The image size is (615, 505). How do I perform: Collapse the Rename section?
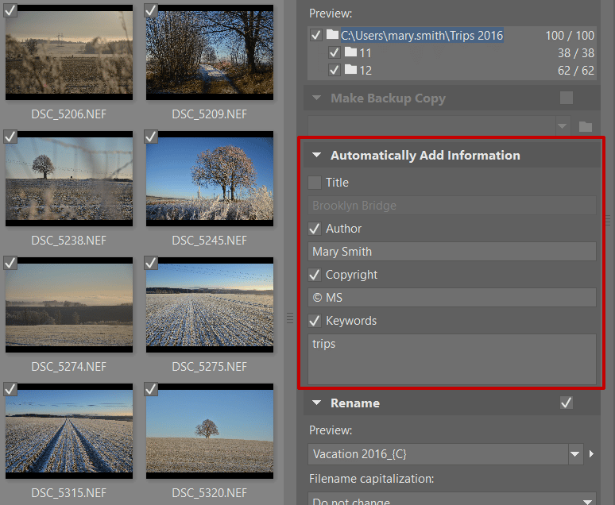point(316,403)
